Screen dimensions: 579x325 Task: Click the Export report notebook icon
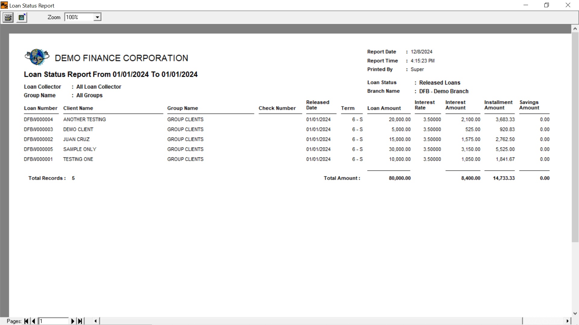(x=22, y=17)
